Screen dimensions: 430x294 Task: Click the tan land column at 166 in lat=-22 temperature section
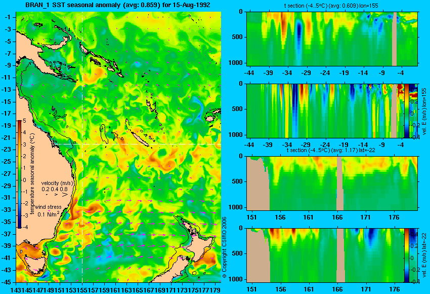340,183
